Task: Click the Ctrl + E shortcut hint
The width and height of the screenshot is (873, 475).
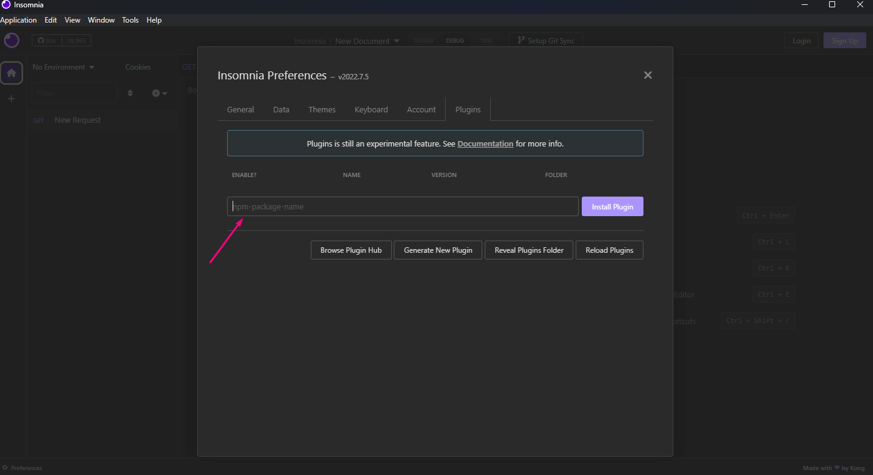Action: [773, 294]
